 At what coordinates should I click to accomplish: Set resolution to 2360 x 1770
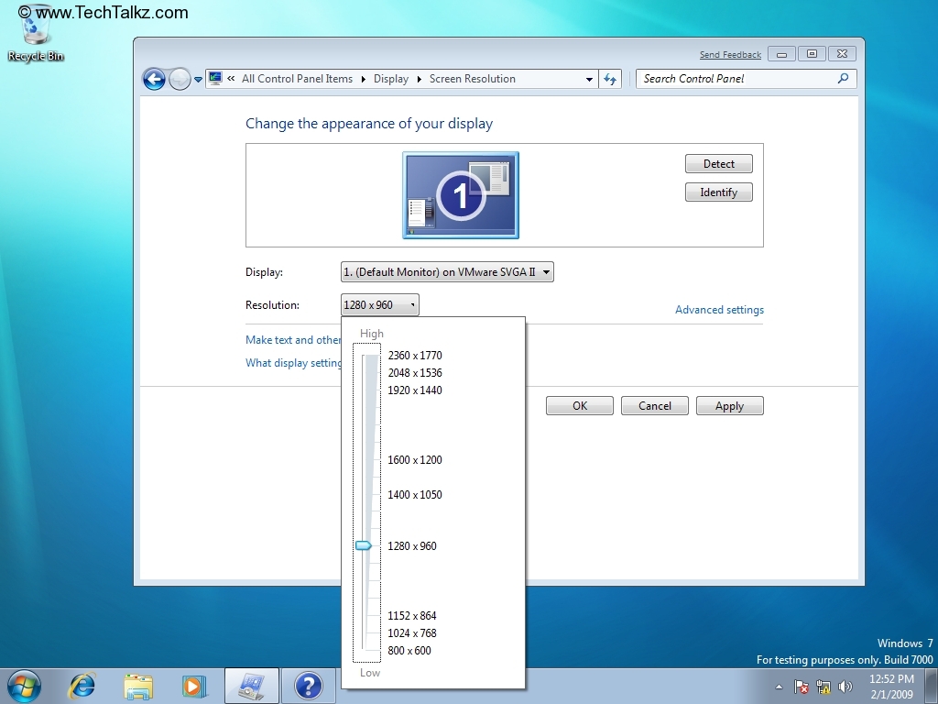tap(415, 355)
